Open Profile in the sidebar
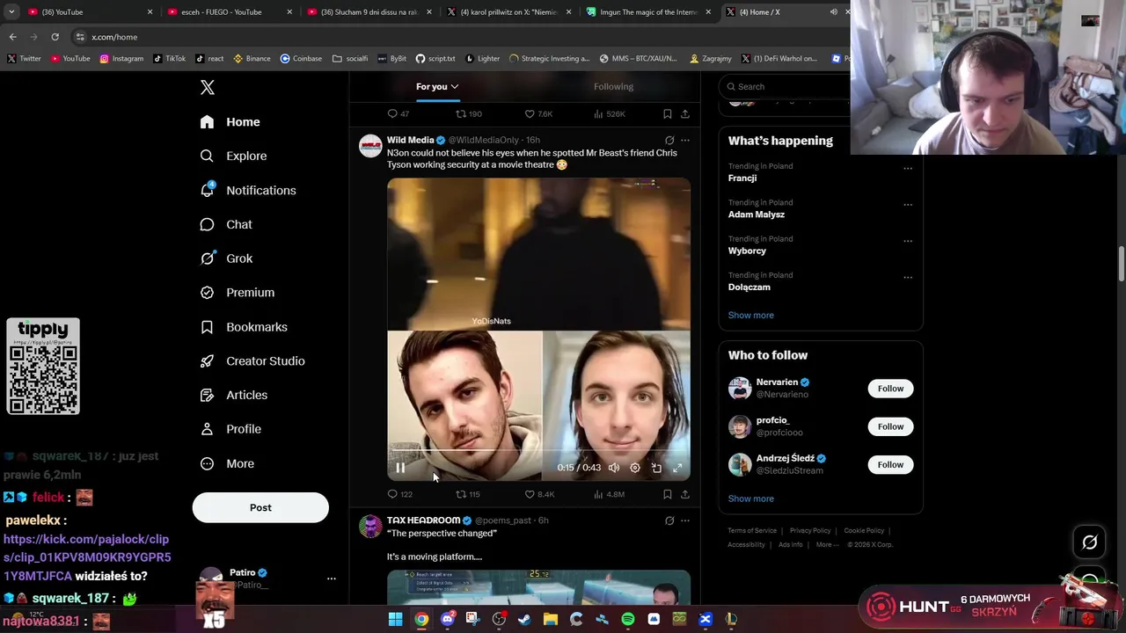Image resolution: width=1126 pixels, height=633 pixels. pyautogui.click(x=230, y=429)
